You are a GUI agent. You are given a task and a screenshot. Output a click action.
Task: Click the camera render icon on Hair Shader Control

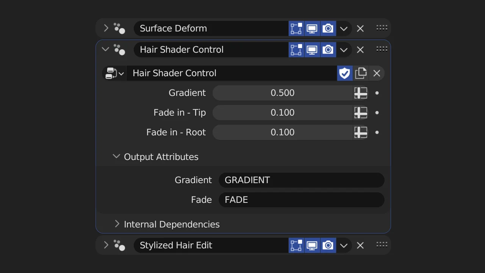pyautogui.click(x=328, y=50)
